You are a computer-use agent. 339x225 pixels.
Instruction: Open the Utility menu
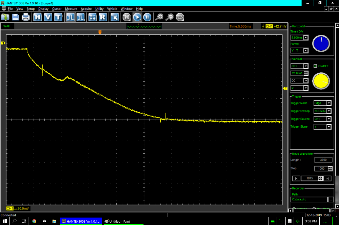click(x=99, y=9)
